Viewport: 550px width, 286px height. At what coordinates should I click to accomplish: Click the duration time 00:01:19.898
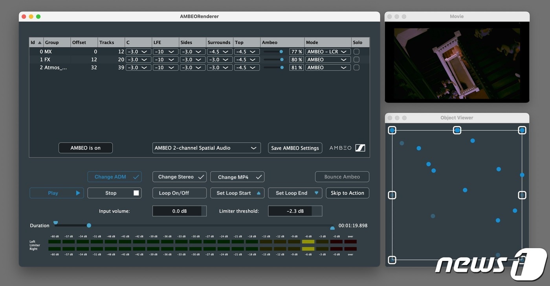[353, 226]
